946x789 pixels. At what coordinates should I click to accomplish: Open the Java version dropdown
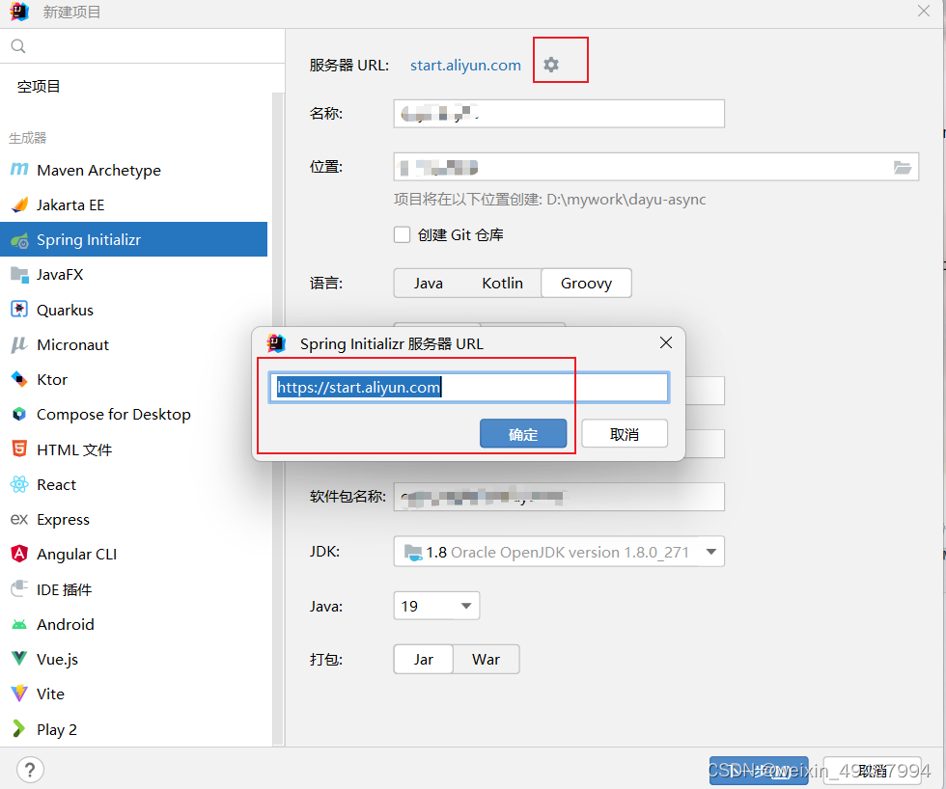click(x=435, y=605)
